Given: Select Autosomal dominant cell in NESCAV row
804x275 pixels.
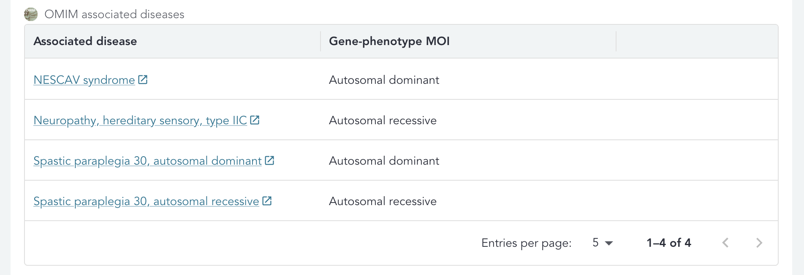Looking at the screenshot, I should [384, 80].
